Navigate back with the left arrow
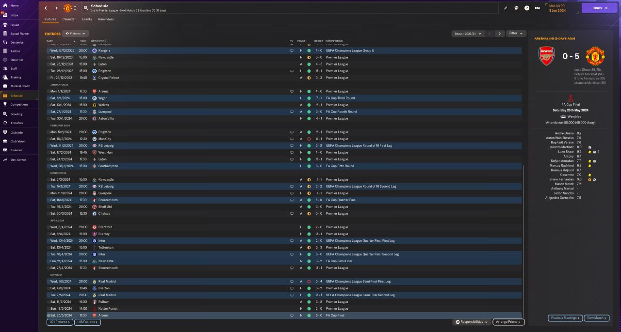The width and height of the screenshot is (621, 332). tap(46, 8)
